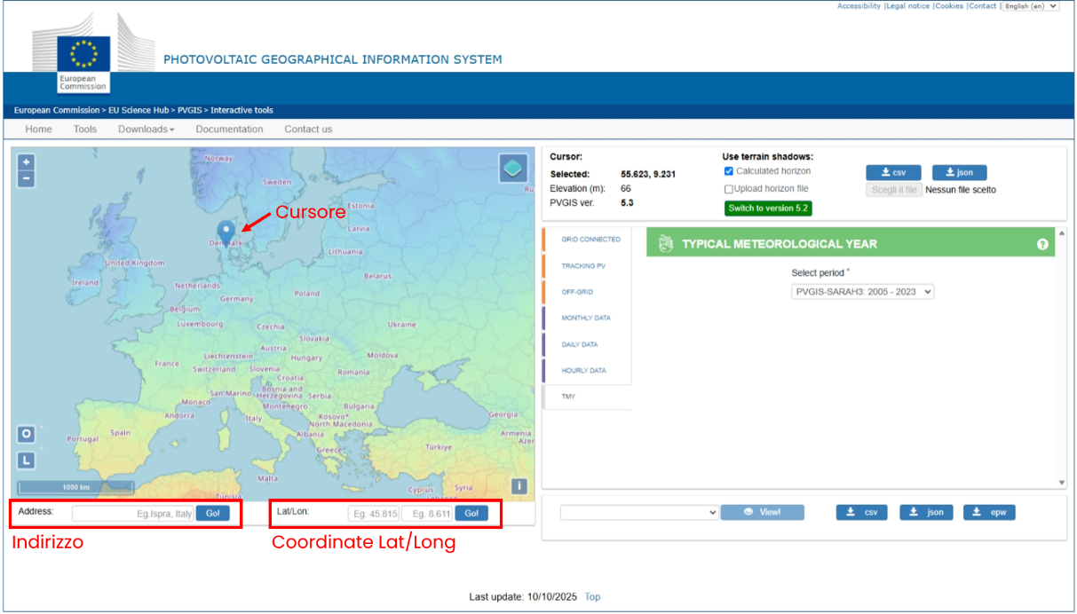Open the Select period dropdown

click(863, 291)
